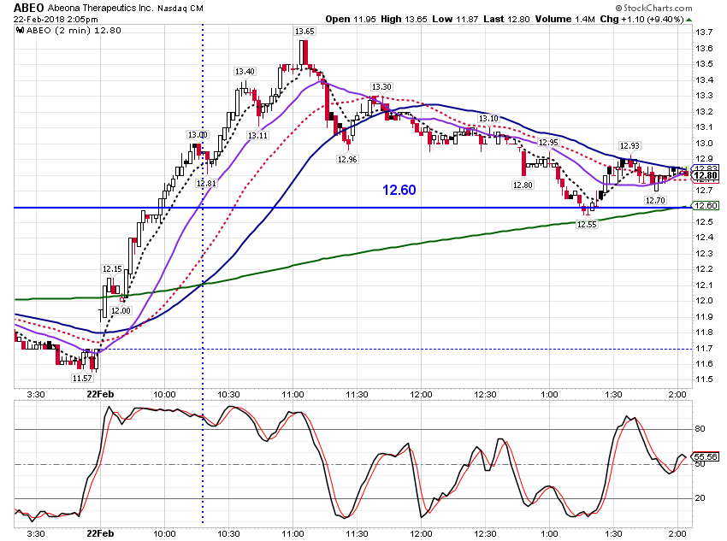Image resolution: width=727 pixels, height=541 pixels.
Task: Click the 11.5 tick on the price axis
Action: 704,379
